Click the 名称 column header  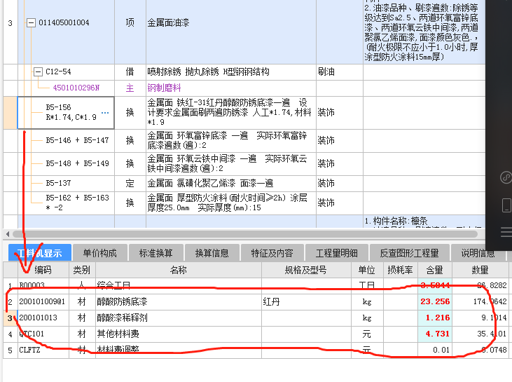tap(179, 270)
